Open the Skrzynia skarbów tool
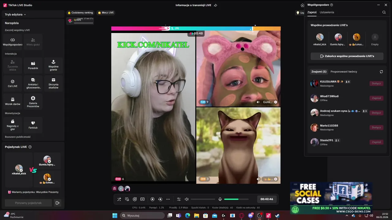This screenshot has width=392, height=220. pos(53,83)
